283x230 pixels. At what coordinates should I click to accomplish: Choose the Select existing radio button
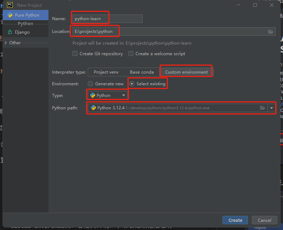pos(132,84)
